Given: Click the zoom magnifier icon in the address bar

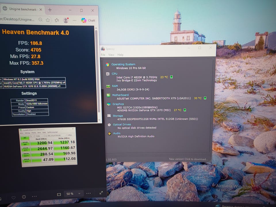Looking at the screenshot, I should tap(41, 20).
